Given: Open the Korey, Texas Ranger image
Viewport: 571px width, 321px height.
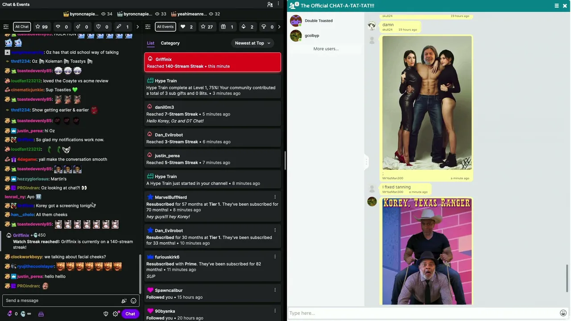Looking at the screenshot, I should pos(427,251).
